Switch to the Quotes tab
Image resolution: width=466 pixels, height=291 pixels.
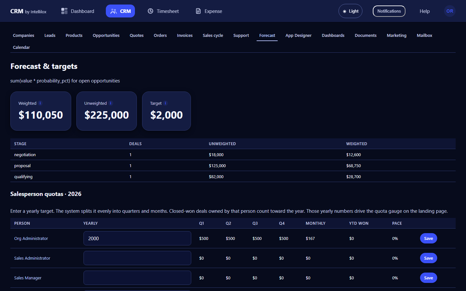tap(137, 36)
